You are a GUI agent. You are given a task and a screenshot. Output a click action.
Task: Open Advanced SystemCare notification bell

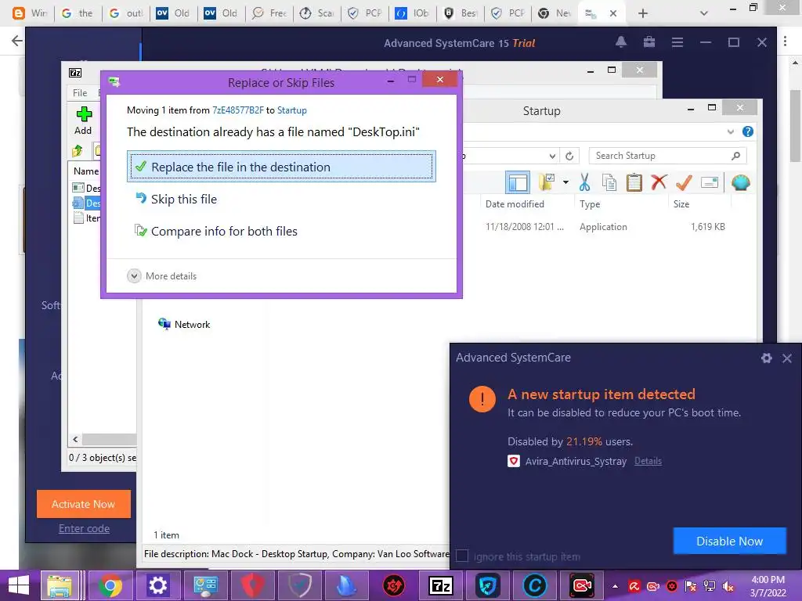621,42
